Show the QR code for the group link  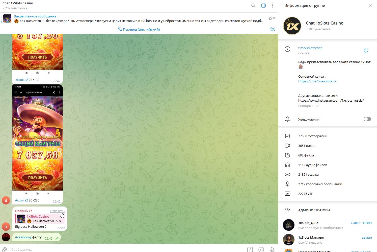tap(366, 51)
